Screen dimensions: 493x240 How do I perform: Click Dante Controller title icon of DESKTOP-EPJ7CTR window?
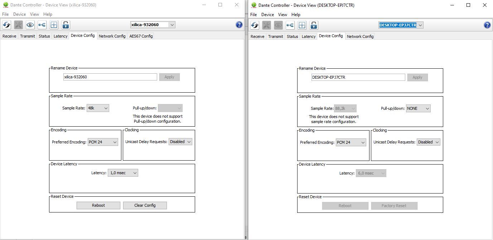254,5
